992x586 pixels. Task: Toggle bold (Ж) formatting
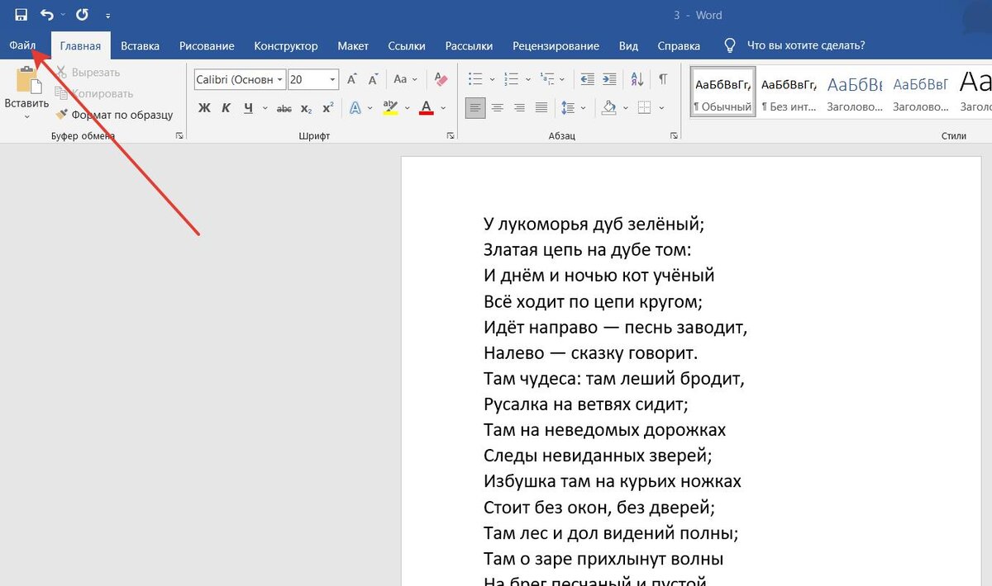(204, 108)
